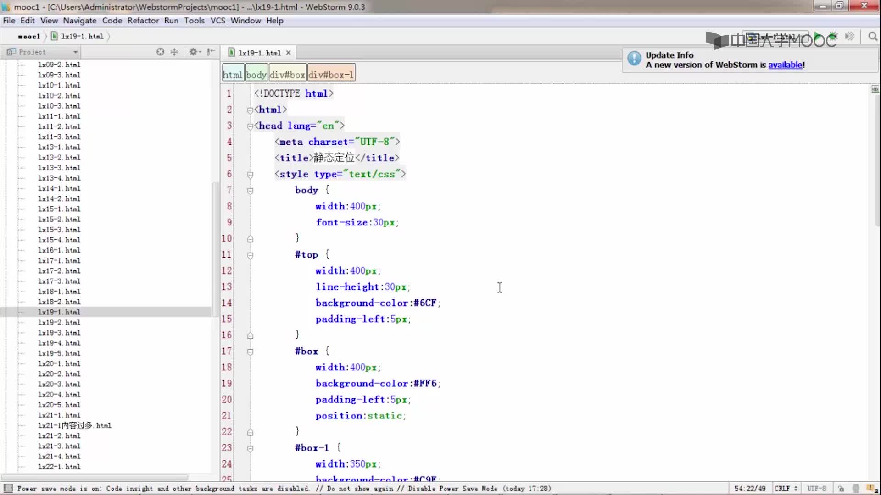The width and height of the screenshot is (881, 495).
Task: Click 'position:static' on line 21
Action: pos(360,416)
